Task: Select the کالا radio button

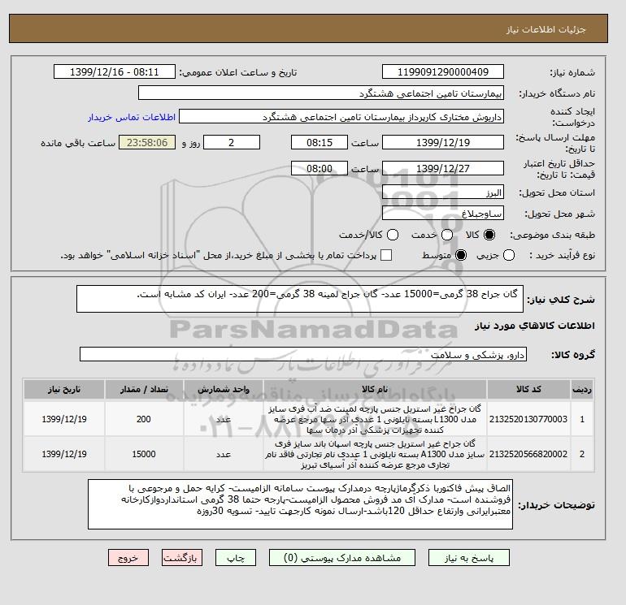Action: pyautogui.click(x=489, y=235)
